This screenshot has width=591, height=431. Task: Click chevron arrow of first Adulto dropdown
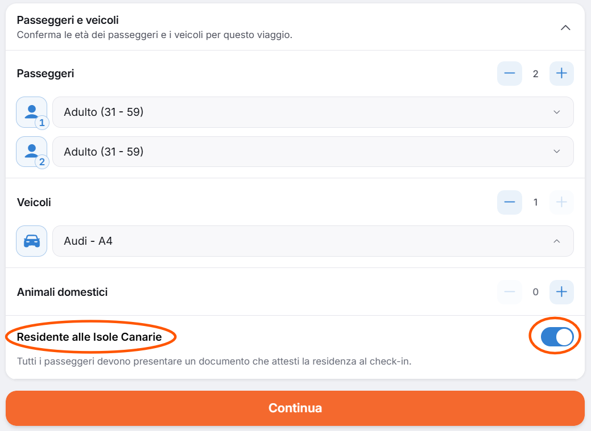(557, 112)
